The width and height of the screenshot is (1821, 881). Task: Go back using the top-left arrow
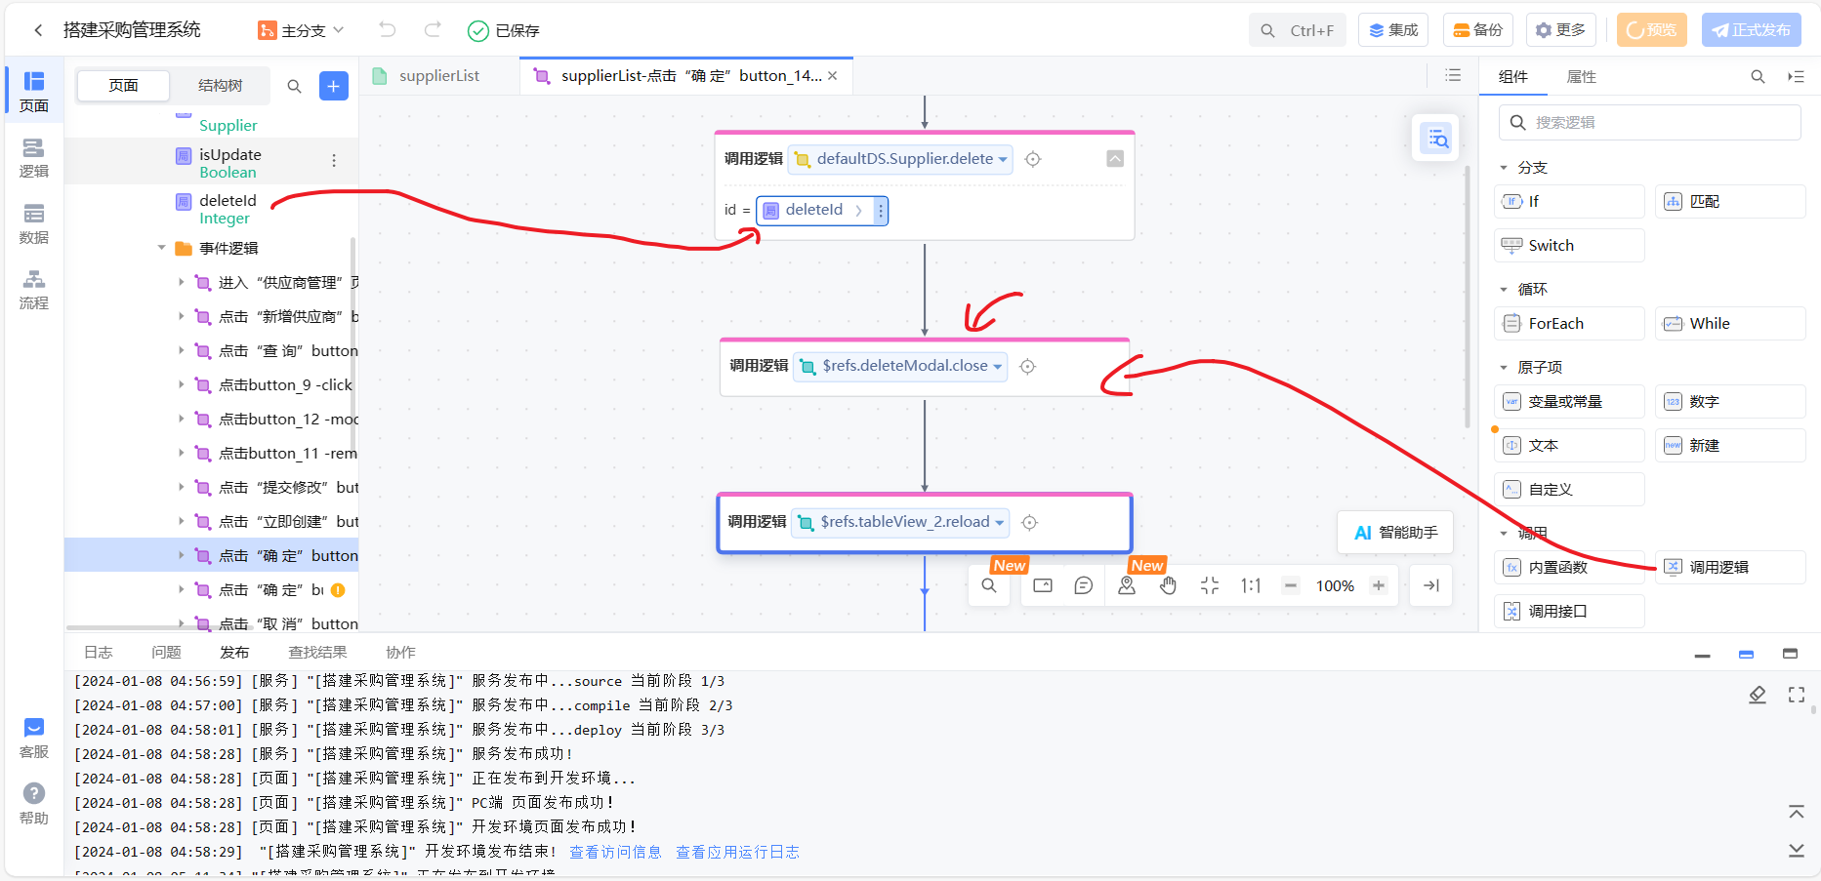tap(38, 30)
